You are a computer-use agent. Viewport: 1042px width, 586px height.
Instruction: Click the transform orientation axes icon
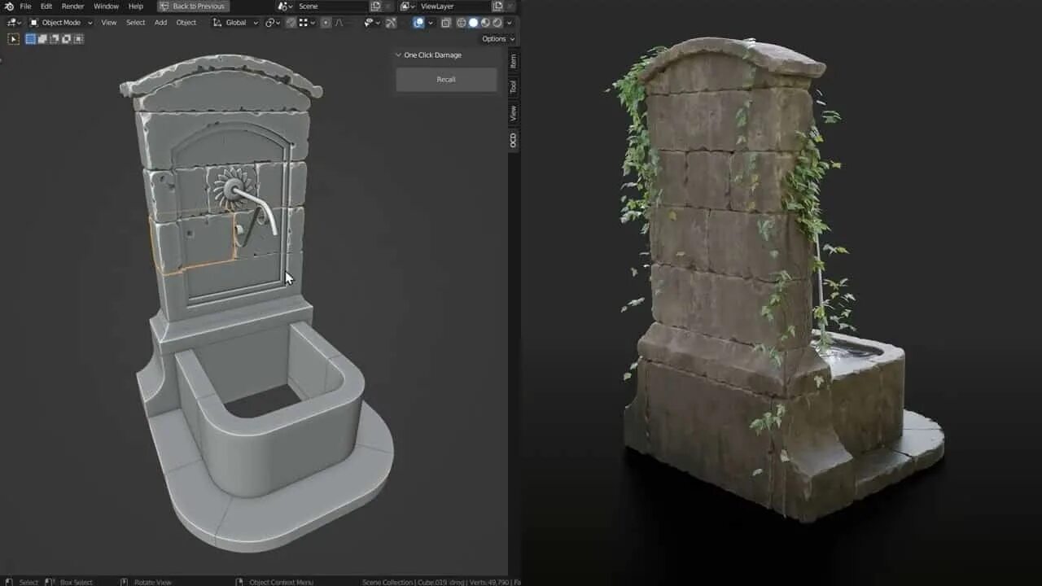click(x=217, y=22)
